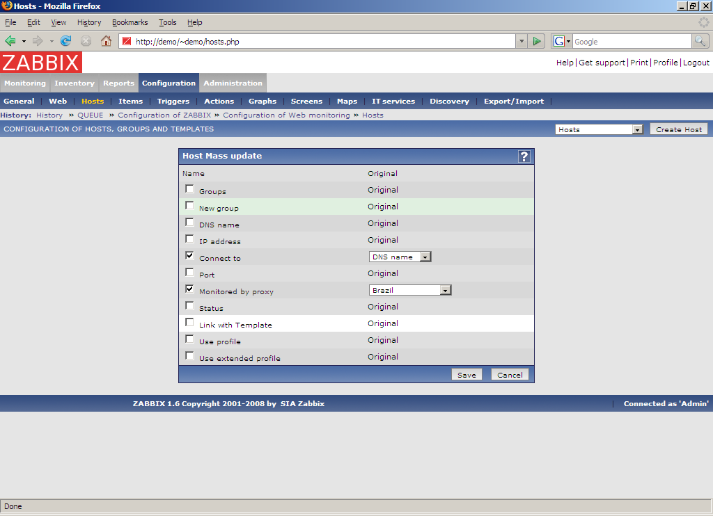
Task: Tick the IP address checkbox
Action: pyautogui.click(x=189, y=239)
